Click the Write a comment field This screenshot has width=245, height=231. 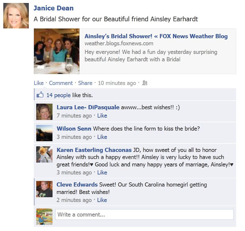(144, 215)
